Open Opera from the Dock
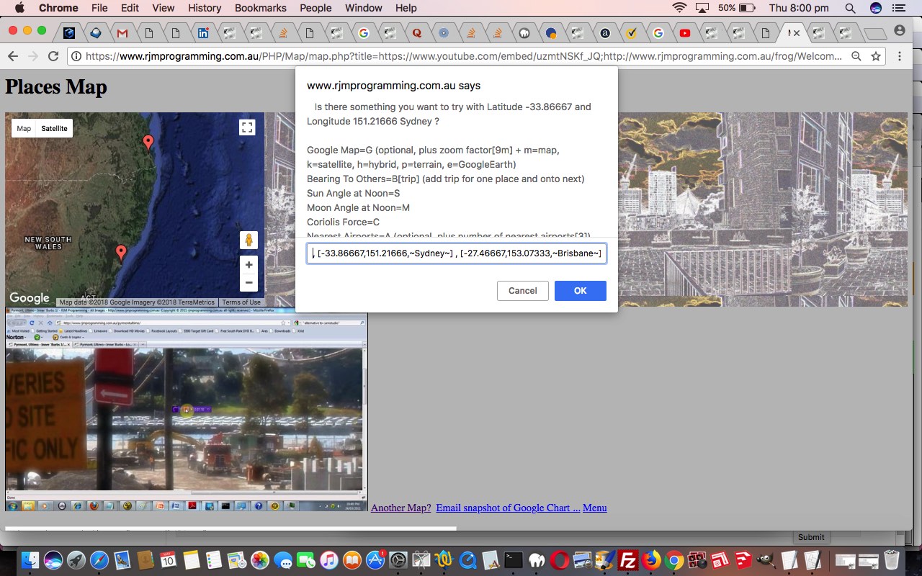This screenshot has width=922, height=576. click(559, 560)
